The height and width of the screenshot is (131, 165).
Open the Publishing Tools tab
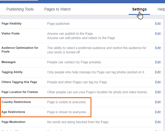[20, 9]
